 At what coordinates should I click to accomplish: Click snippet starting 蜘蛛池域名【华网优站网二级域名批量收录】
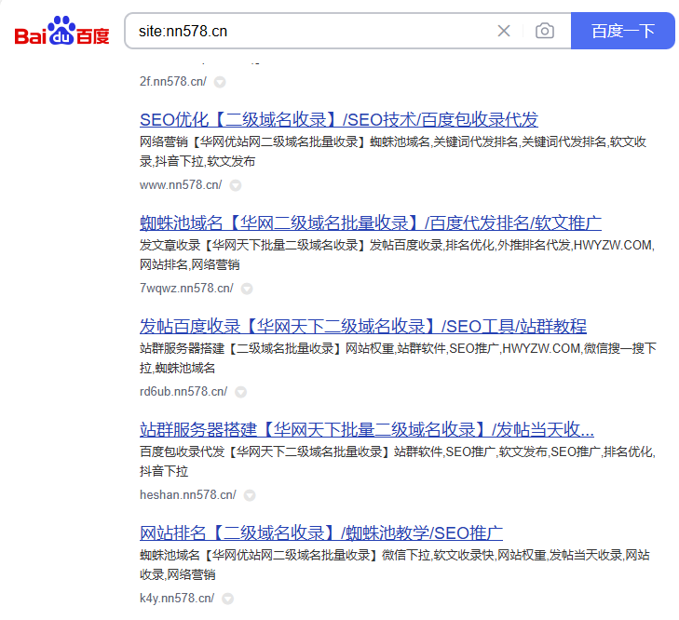(395, 564)
